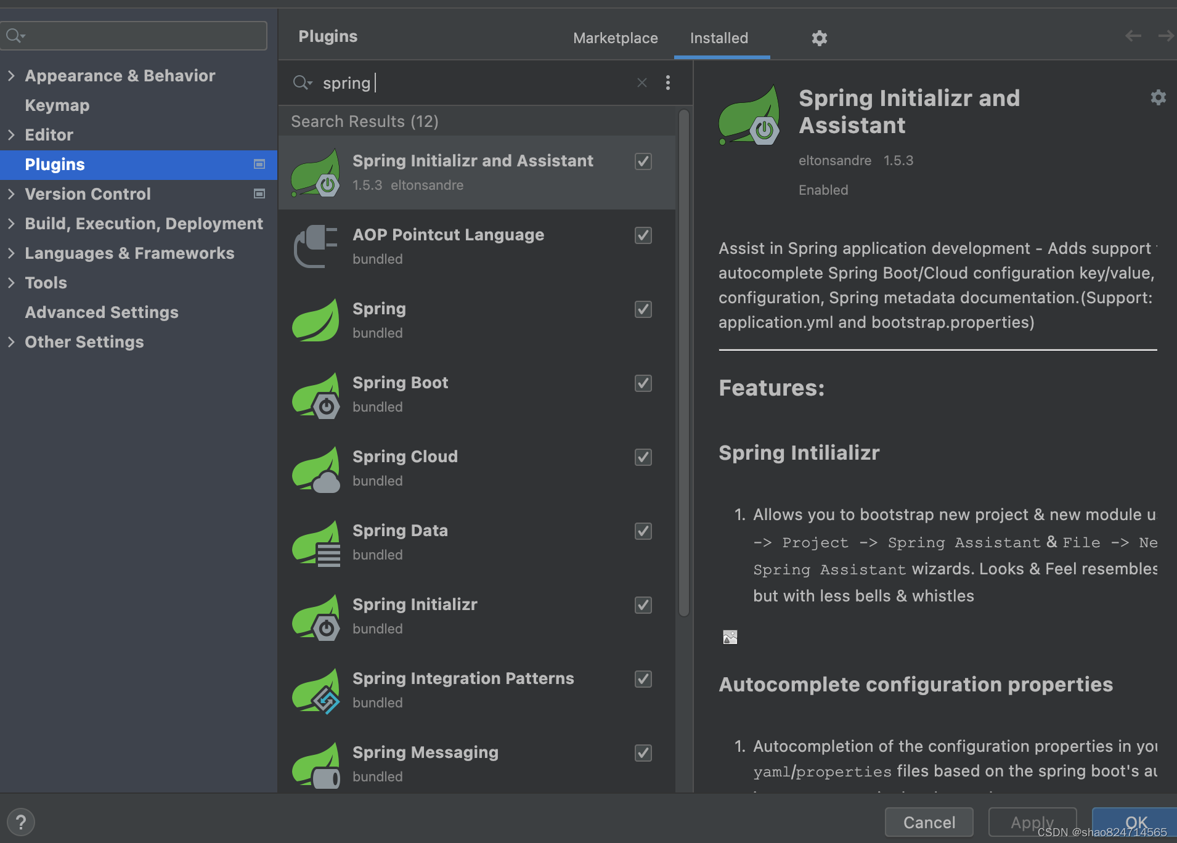Image resolution: width=1177 pixels, height=843 pixels.
Task: Select Spring Data plugin name
Action: tap(400, 531)
